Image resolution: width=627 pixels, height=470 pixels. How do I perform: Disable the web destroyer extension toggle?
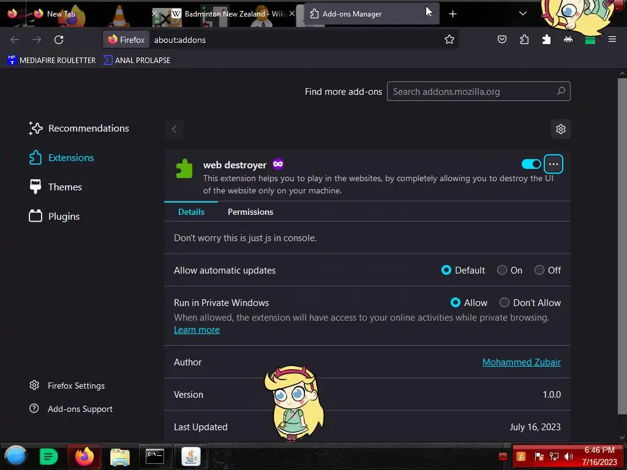(531, 164)
